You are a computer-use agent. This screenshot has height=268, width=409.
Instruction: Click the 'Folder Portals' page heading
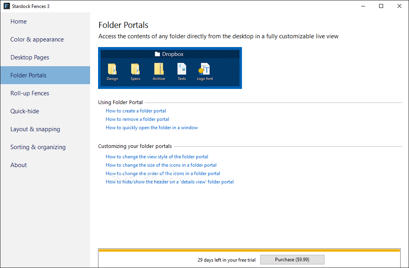(124, 25)
